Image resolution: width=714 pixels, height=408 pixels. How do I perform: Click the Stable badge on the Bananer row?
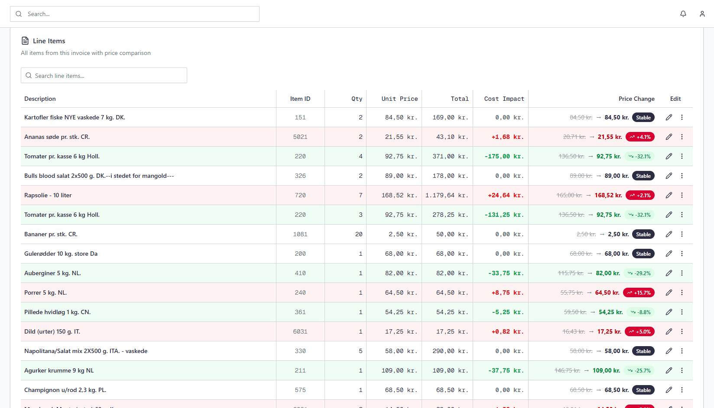click(643, 234)
